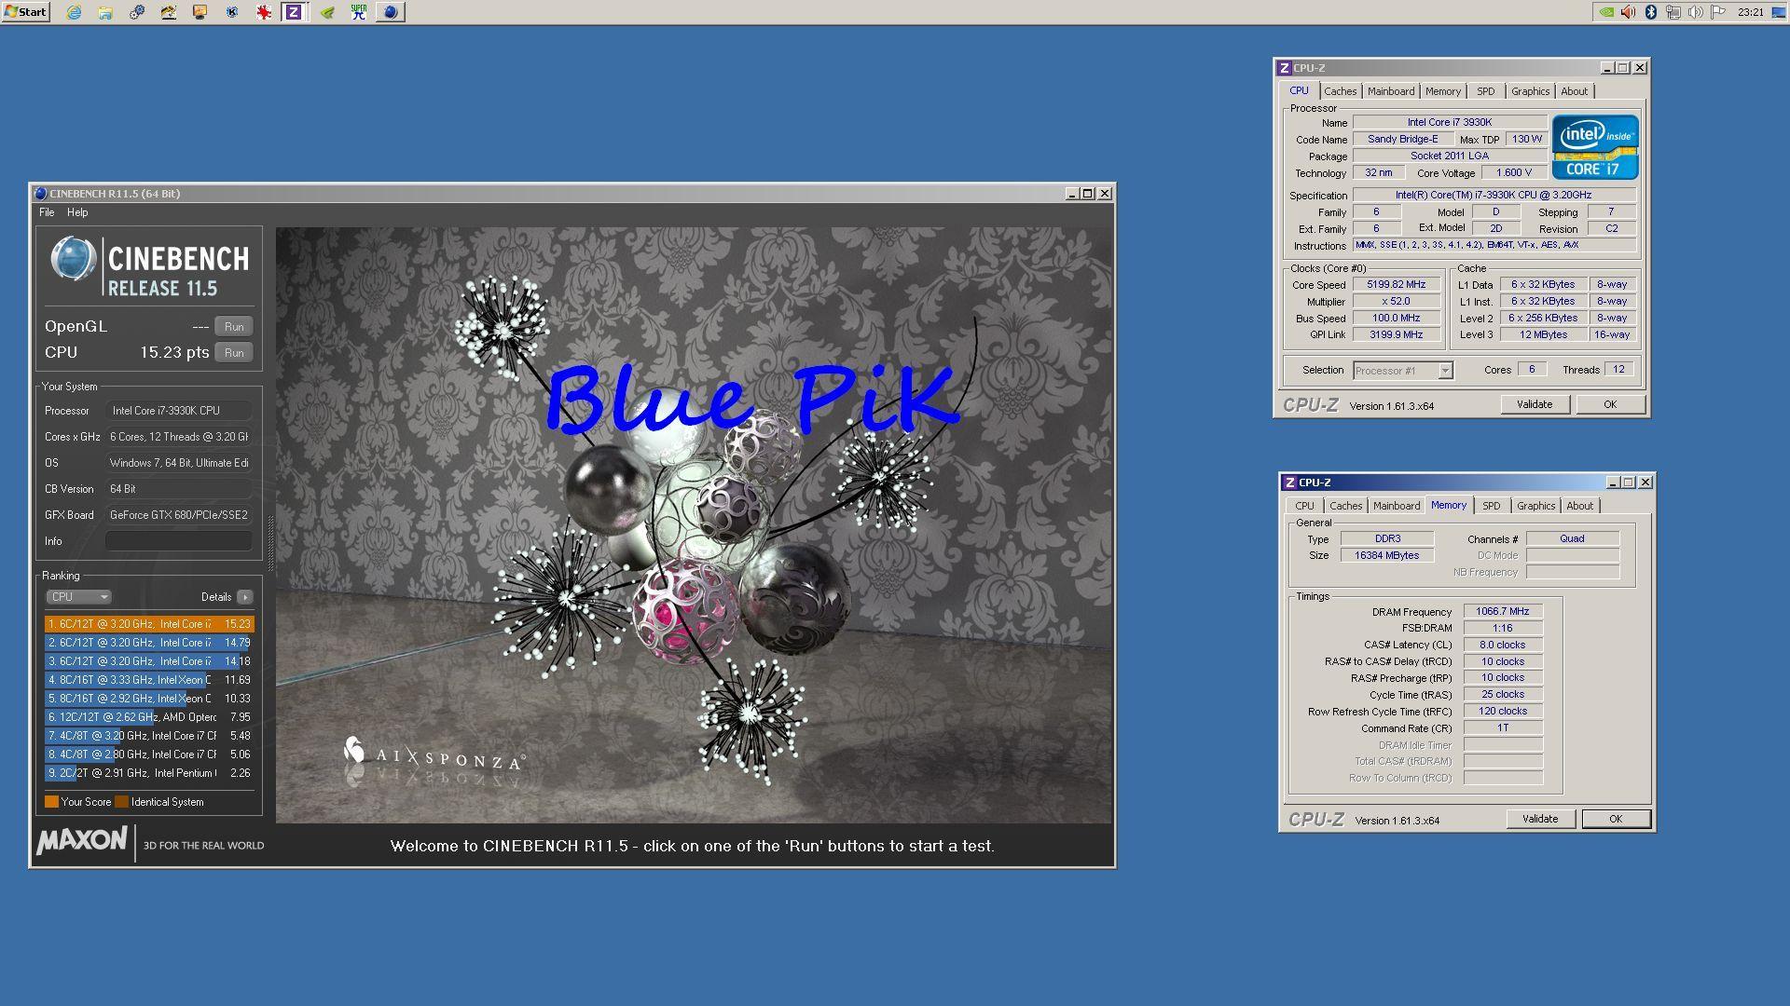Click the Bluetooth tray icon

[1651, 12]
